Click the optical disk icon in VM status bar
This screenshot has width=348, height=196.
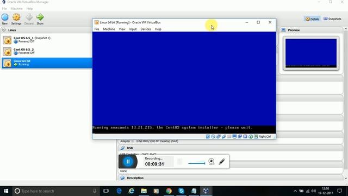213,137
